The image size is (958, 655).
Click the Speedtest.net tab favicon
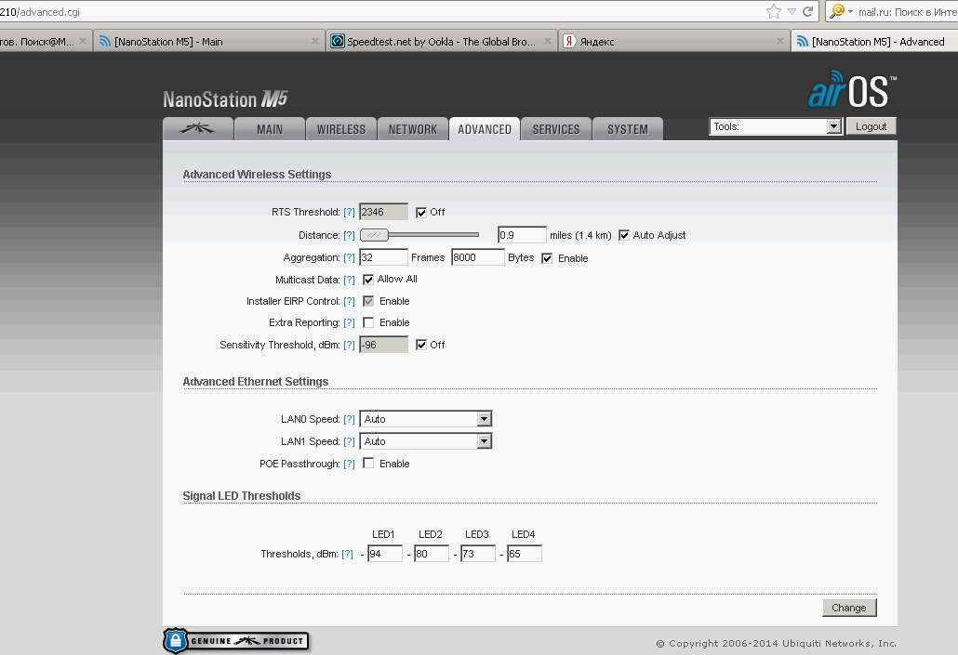tap(338, 41)
